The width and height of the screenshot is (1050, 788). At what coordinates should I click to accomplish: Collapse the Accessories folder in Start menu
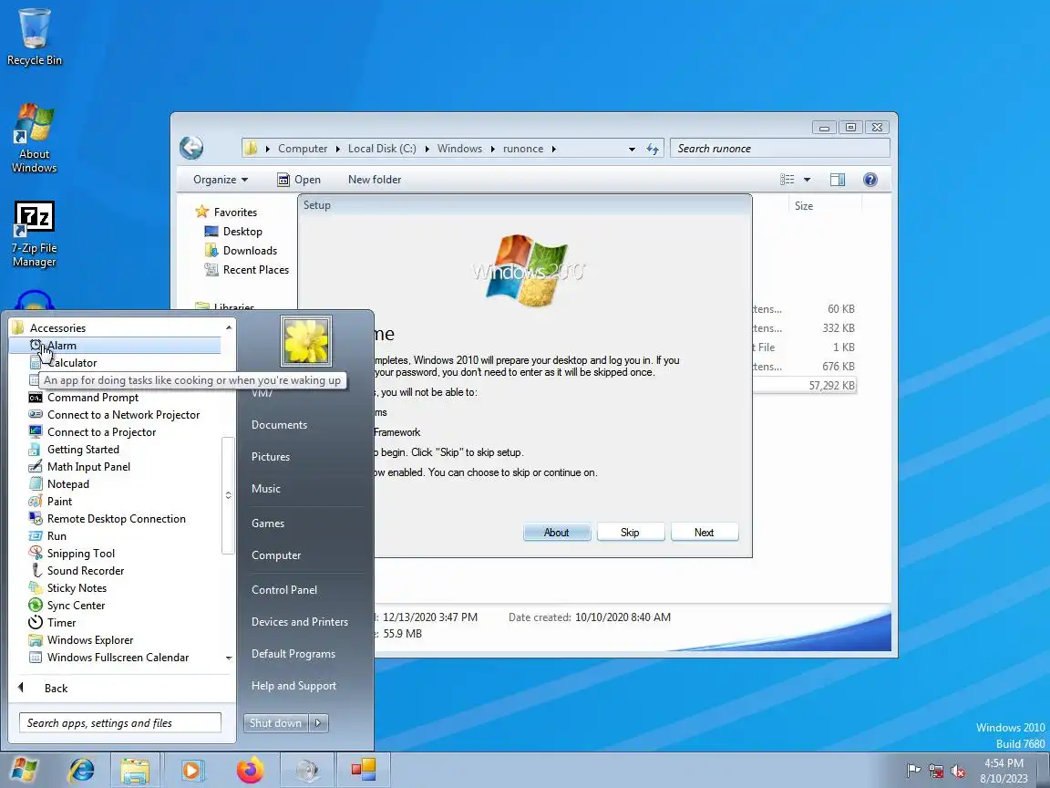pos(115,328)
